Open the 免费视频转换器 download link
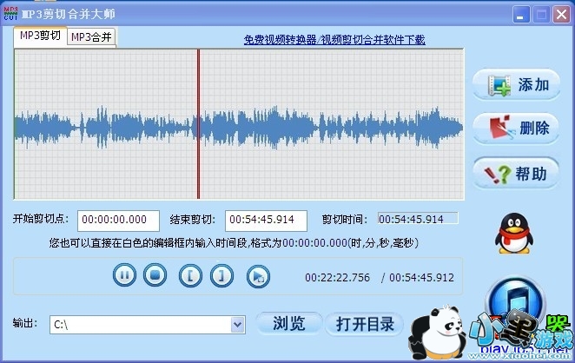The height and width of the screenshot is (363, 575). coord(334,40)
